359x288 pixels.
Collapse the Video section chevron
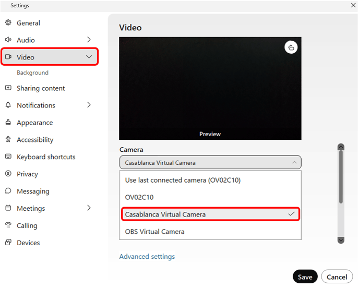[89, 57]
